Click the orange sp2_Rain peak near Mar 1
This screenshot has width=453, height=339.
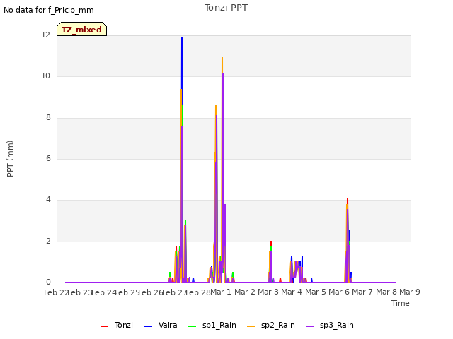(x=222, y=58)
